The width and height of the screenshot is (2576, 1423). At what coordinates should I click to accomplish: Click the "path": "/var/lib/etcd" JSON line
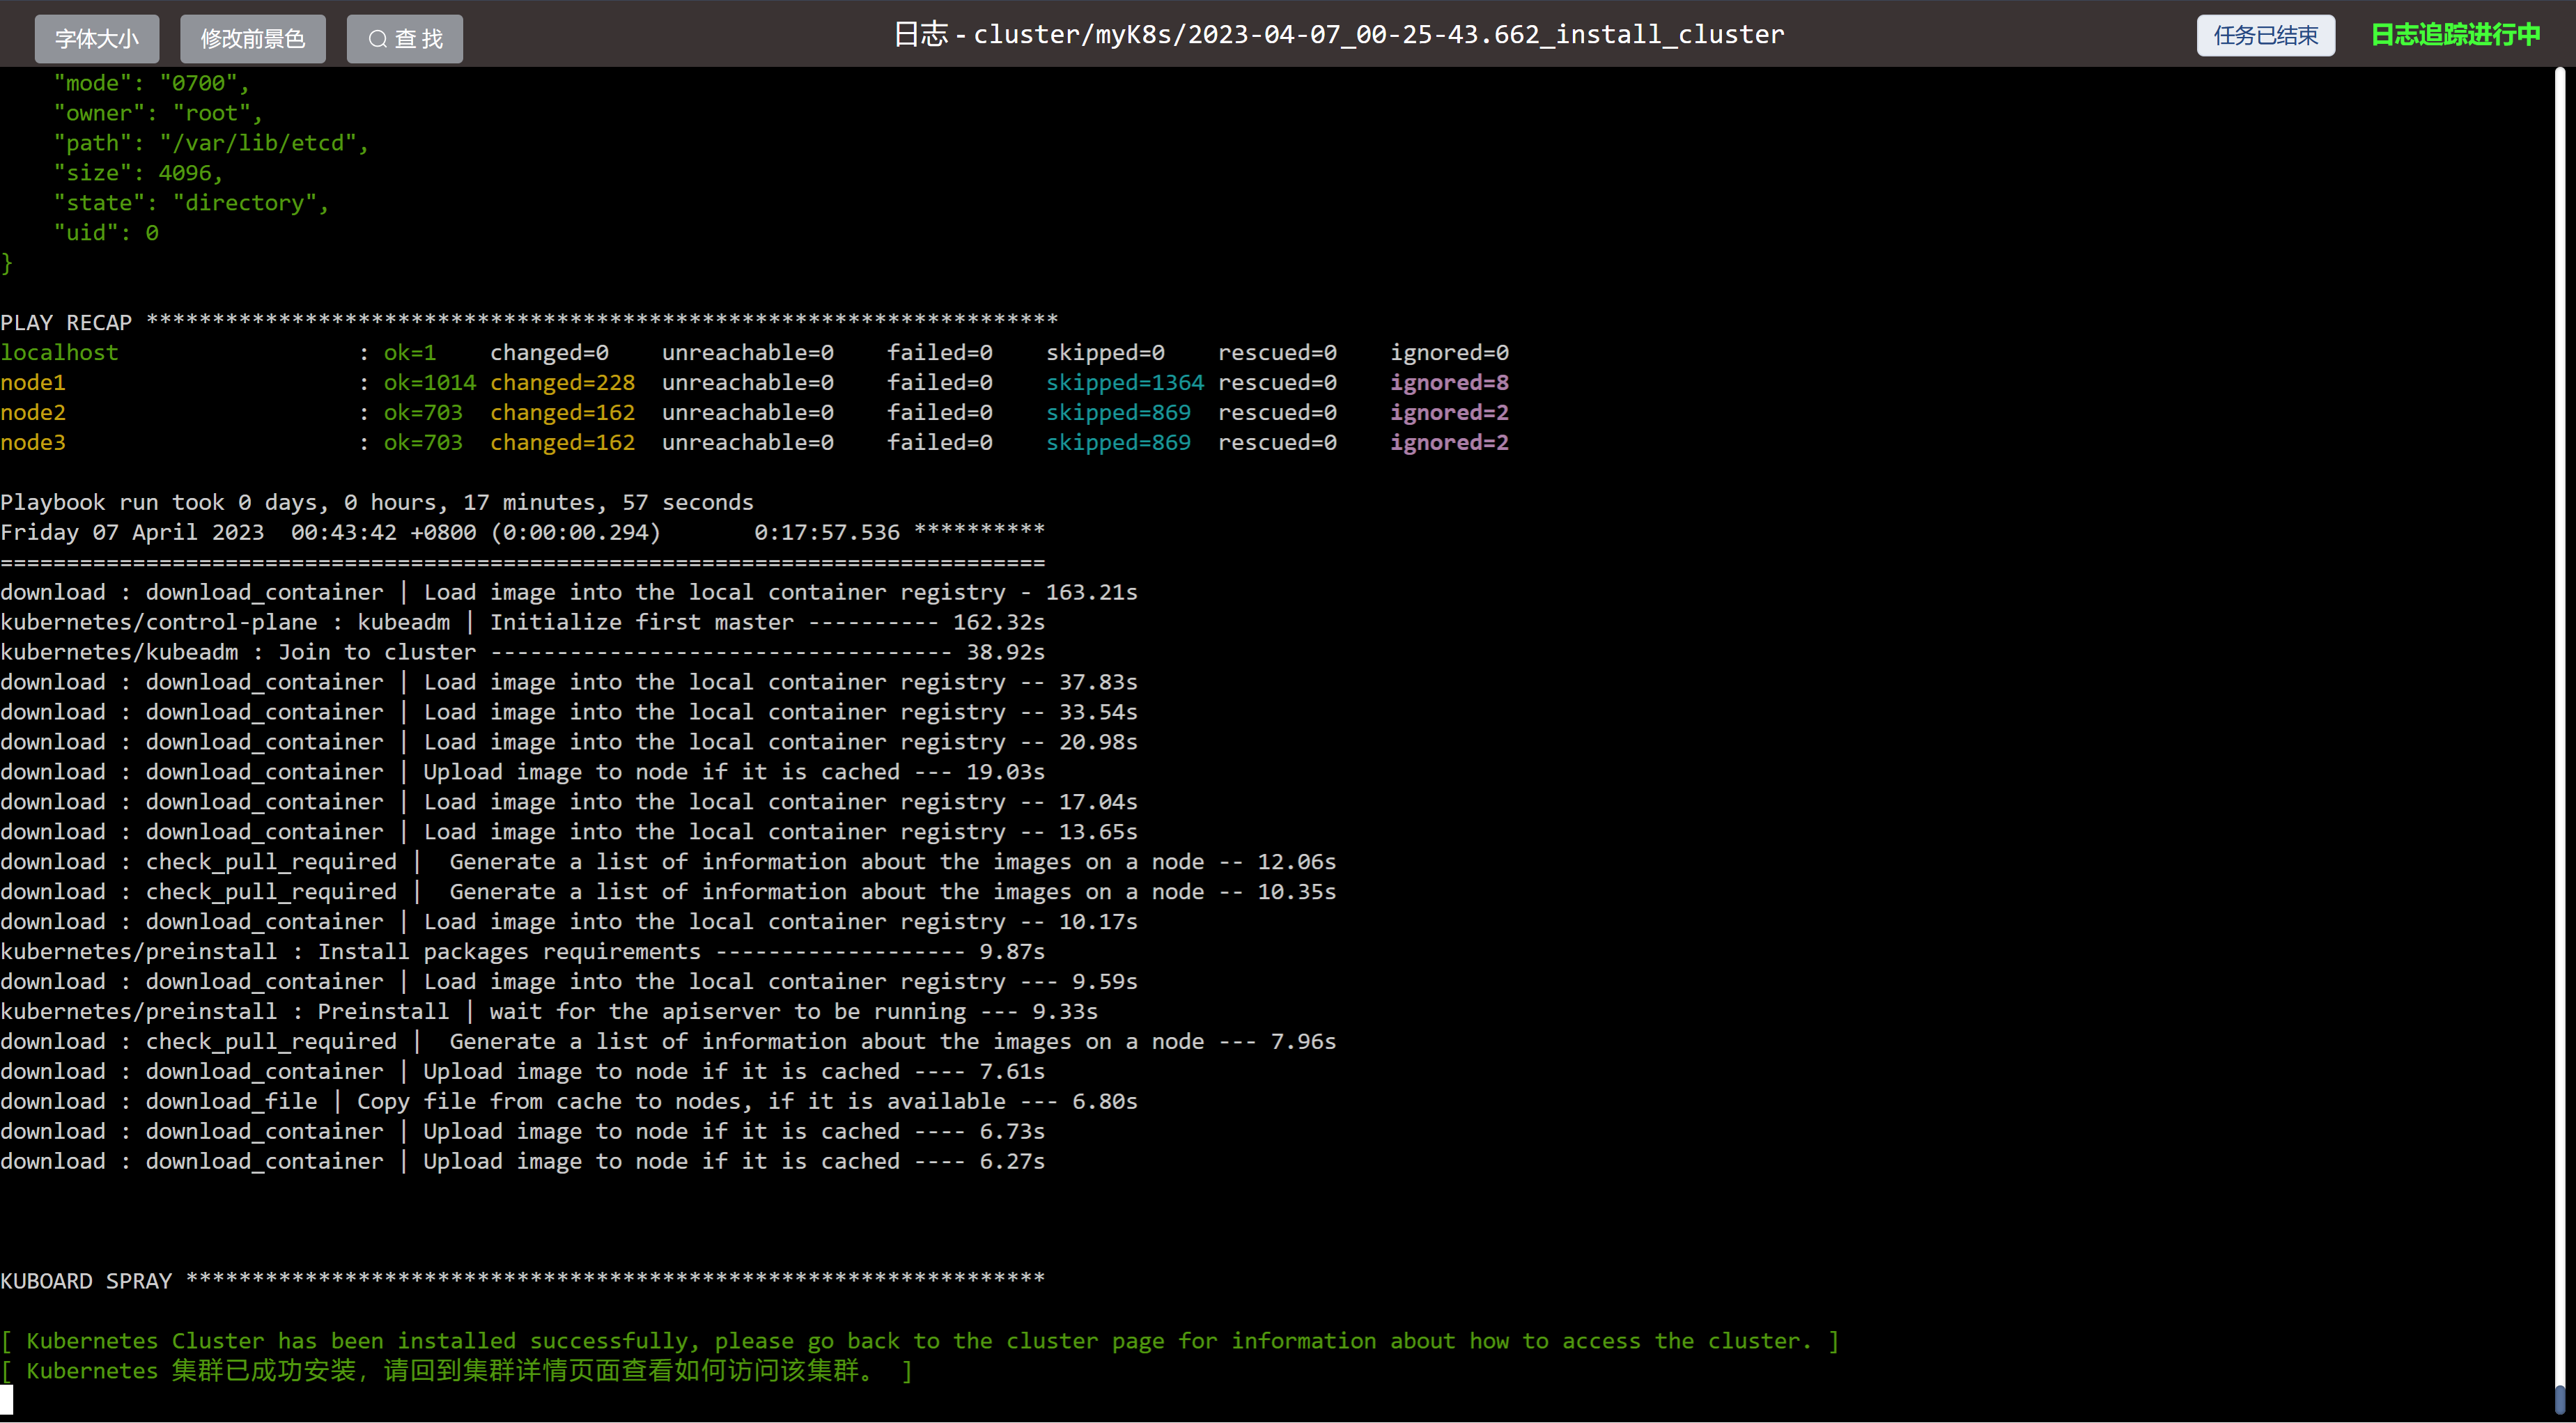click(x=210, y=143)
